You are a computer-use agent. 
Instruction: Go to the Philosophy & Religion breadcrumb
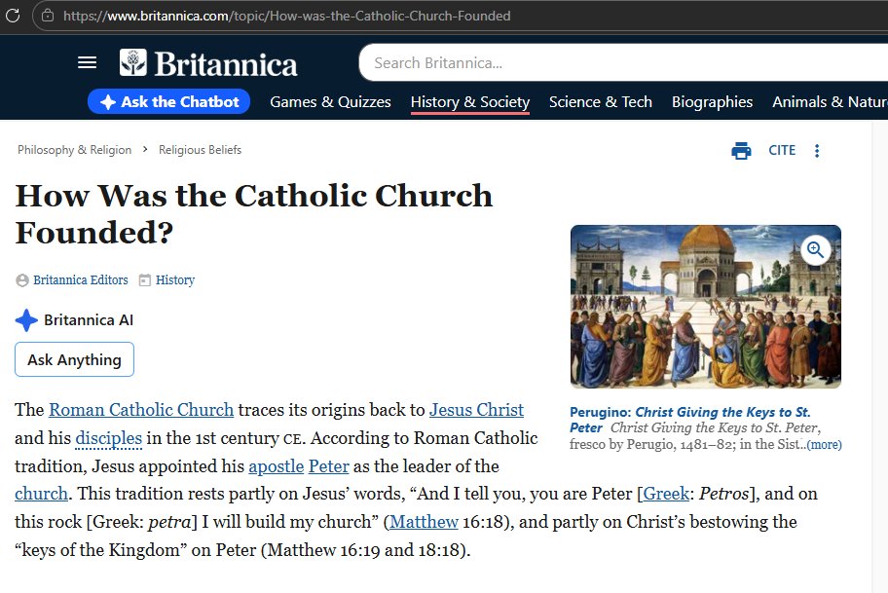[74, 150]
